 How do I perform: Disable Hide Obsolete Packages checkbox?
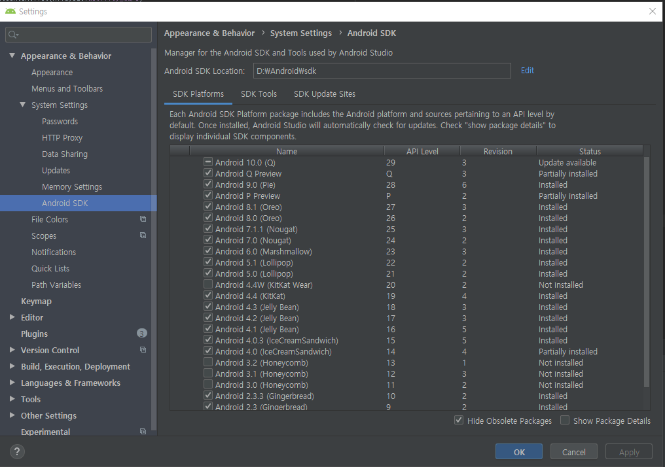tap(458, 420)
